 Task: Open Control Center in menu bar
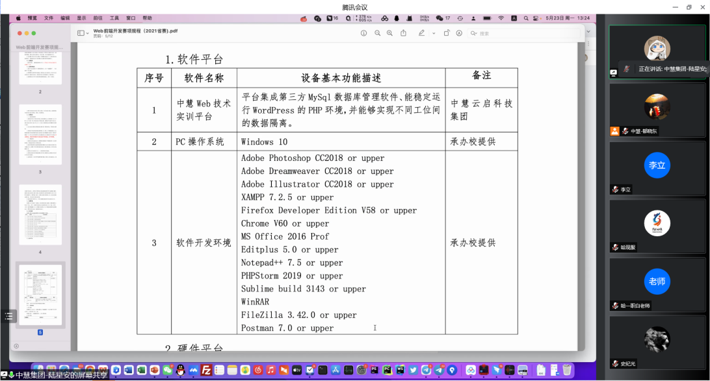point(536,18)
